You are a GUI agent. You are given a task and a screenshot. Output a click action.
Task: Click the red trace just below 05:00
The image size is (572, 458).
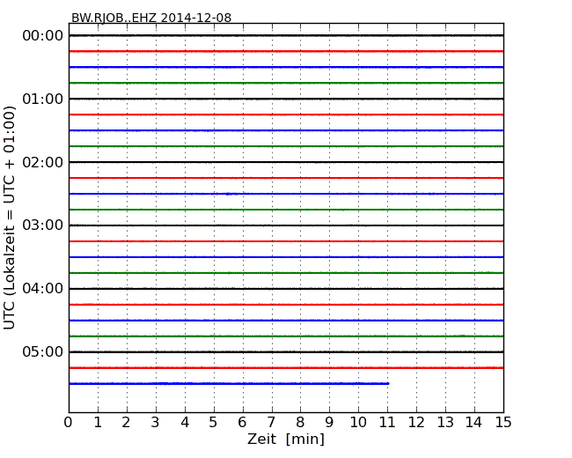[x=286, y=368]
